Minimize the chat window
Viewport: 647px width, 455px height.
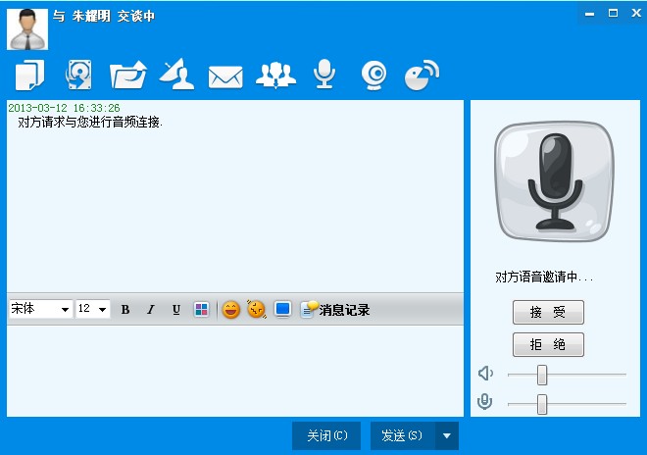(x=589, y=14)
